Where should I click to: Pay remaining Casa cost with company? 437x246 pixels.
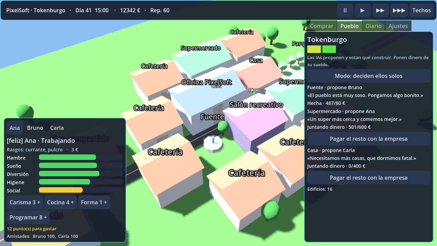(369, 178)
